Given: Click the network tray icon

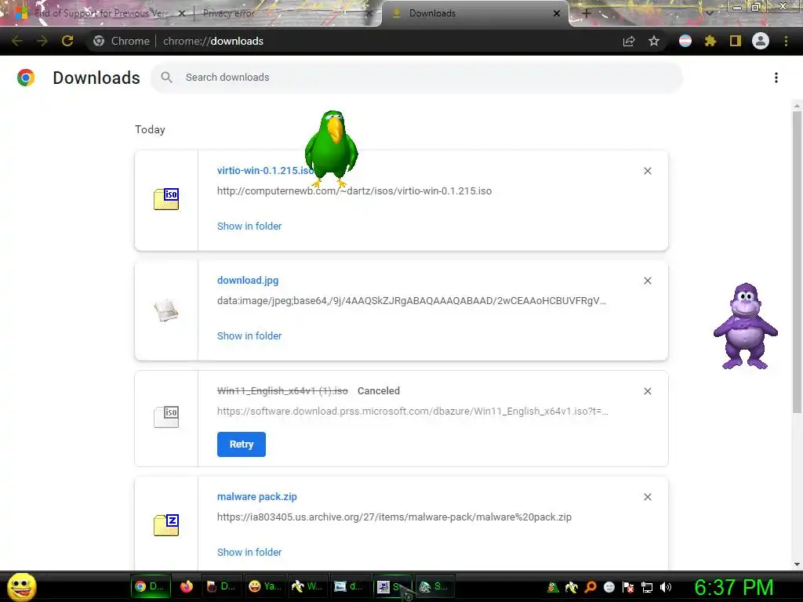Looking at the screenshot, I should point(647,587).
